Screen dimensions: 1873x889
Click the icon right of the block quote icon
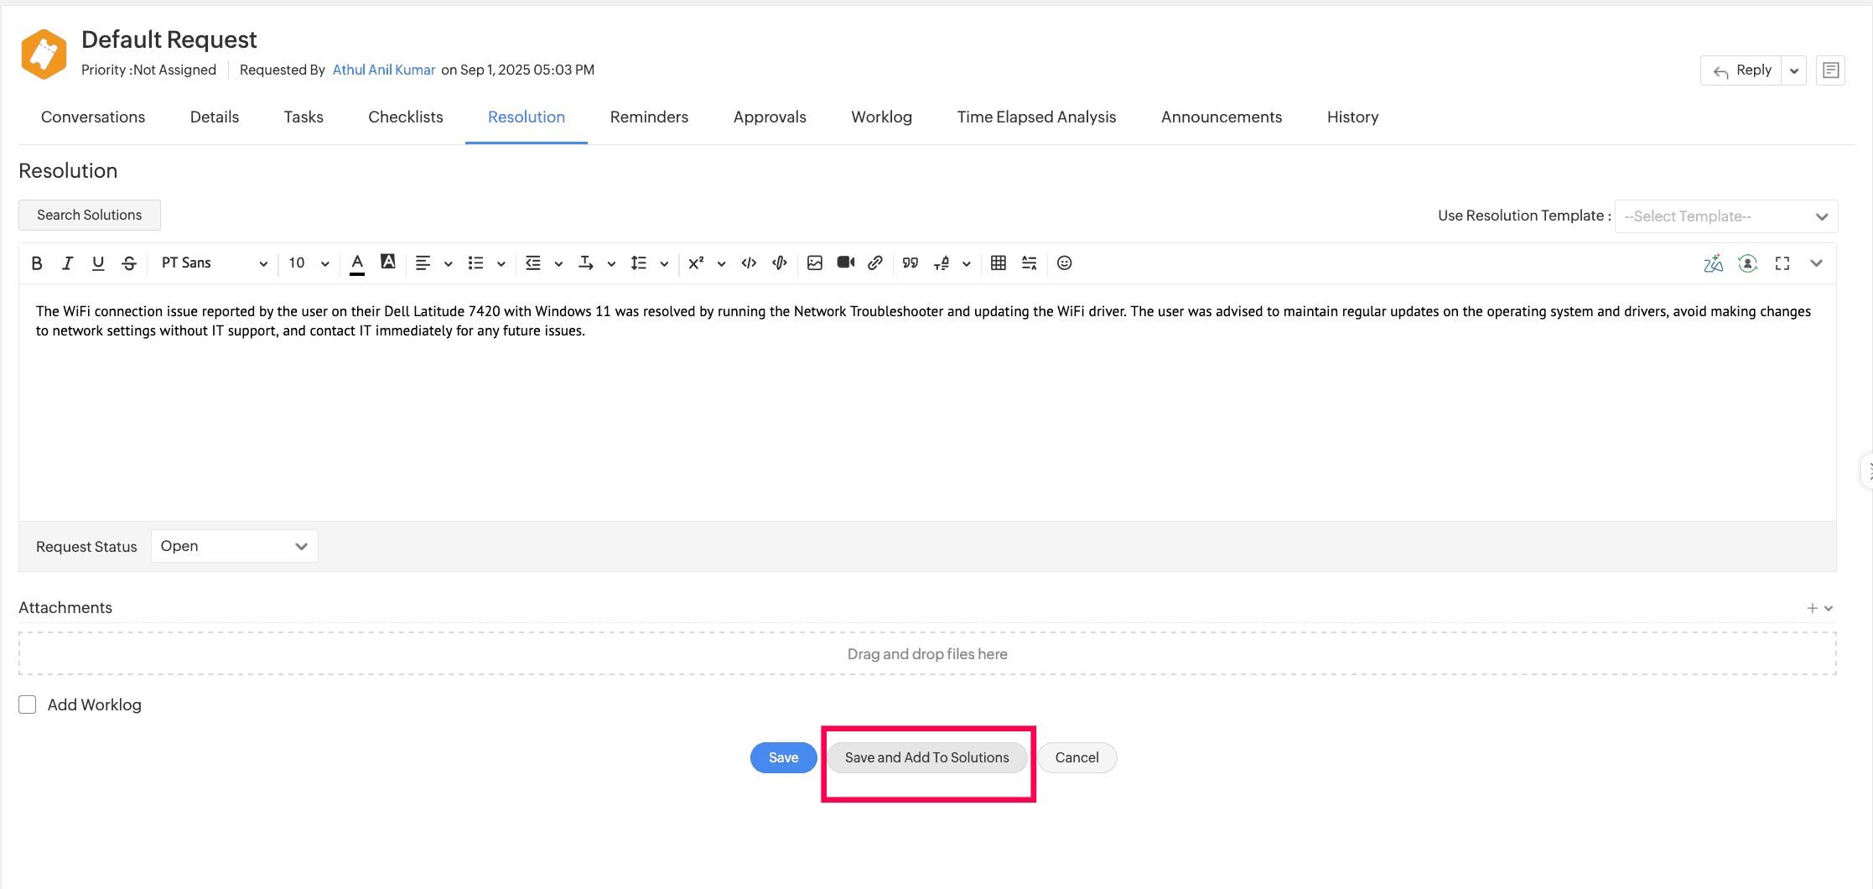click(x=942, y=263)
